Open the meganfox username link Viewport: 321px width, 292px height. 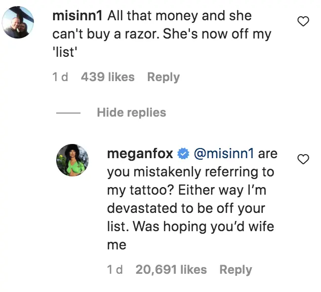(x=140, y=154)
